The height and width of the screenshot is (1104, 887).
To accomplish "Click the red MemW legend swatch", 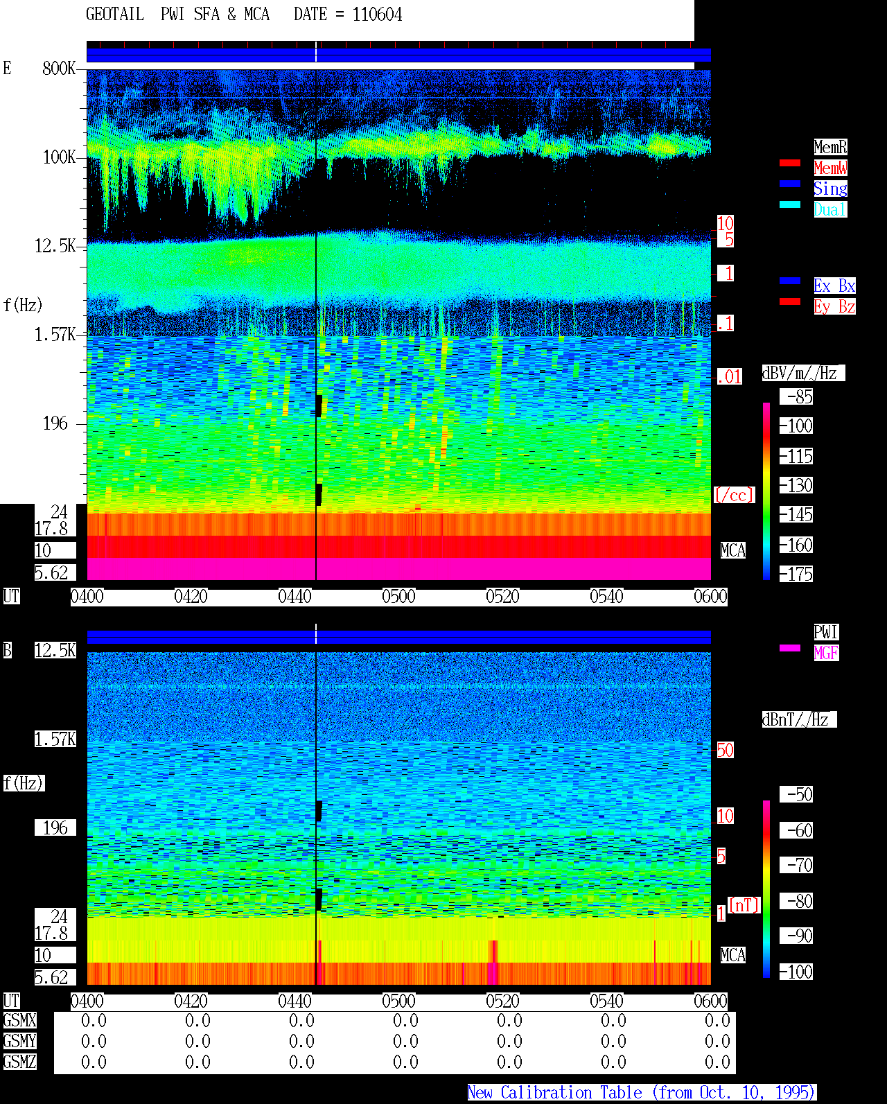I will click(x=790, y=163).
